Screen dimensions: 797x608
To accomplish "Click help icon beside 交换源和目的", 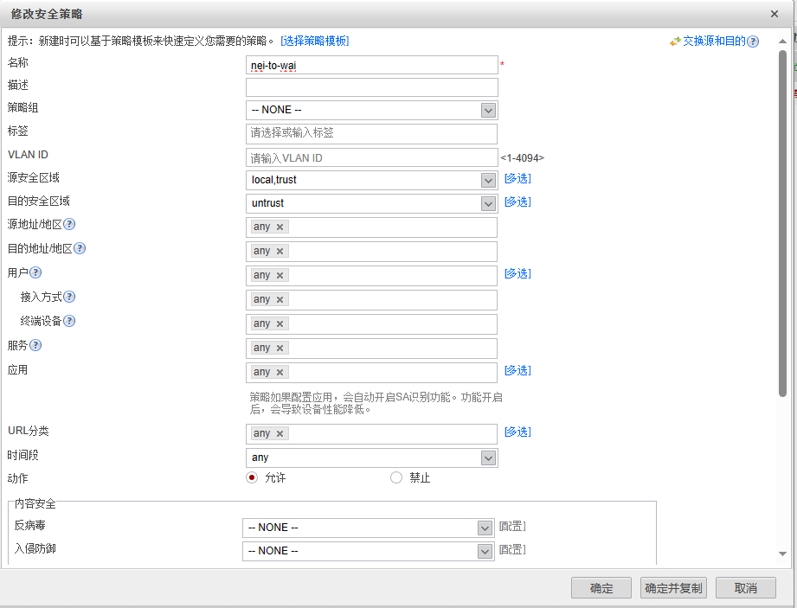I will [x=753, y=42].
